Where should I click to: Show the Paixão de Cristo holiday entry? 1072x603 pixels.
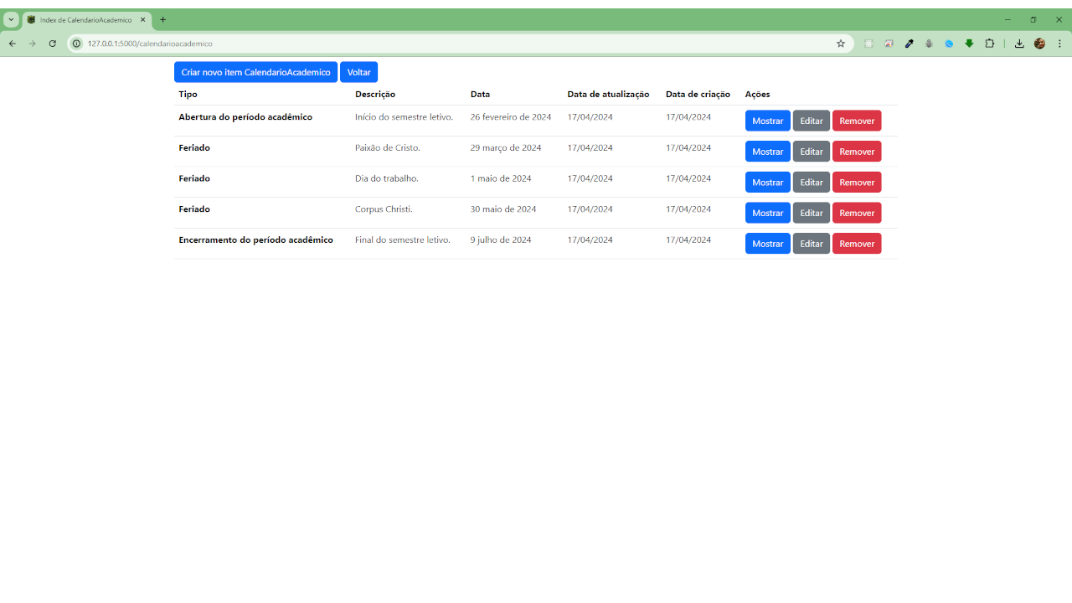[767, 152]
